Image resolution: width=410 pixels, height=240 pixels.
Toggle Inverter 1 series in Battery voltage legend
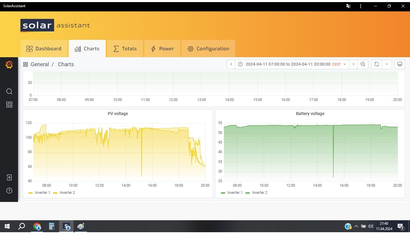point(235,193)
